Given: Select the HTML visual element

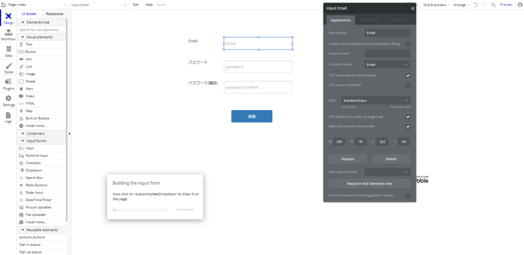Looking at the screenshot, I should coord(41,103).
